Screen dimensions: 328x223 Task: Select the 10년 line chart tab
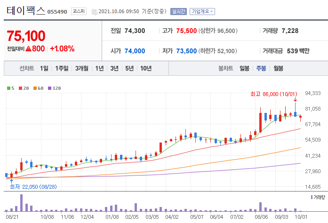tap(146, 68)
